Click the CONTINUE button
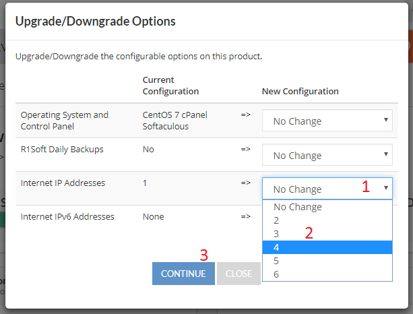This screenshot has width=413, height=314. (183, 274)
